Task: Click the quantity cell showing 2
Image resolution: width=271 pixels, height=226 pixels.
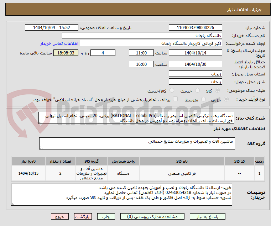Action: 60,173
